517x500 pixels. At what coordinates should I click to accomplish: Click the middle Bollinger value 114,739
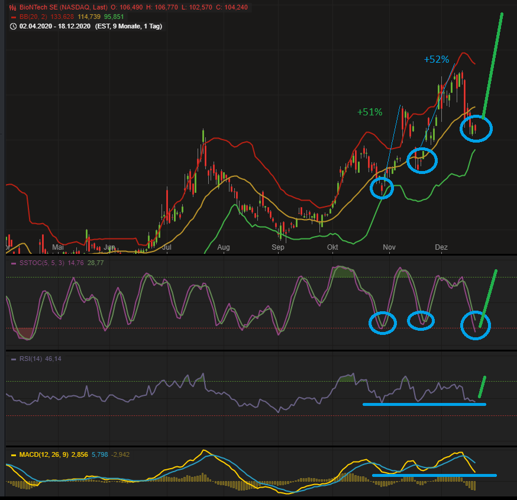[x=89, y=17]
